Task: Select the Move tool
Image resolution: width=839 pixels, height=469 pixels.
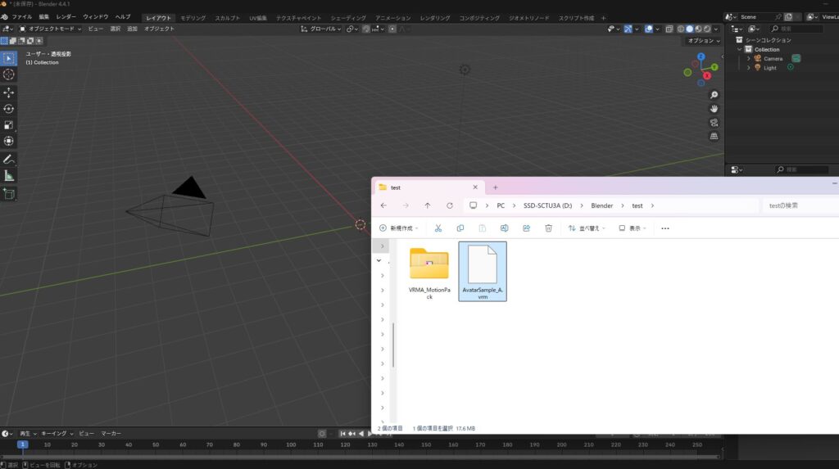Action: click(x=8, y=92)
